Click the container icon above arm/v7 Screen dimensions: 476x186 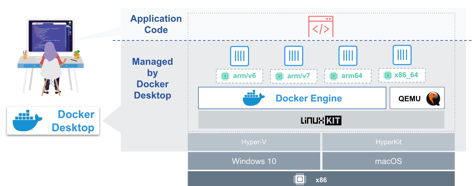[x=294, y=56]
